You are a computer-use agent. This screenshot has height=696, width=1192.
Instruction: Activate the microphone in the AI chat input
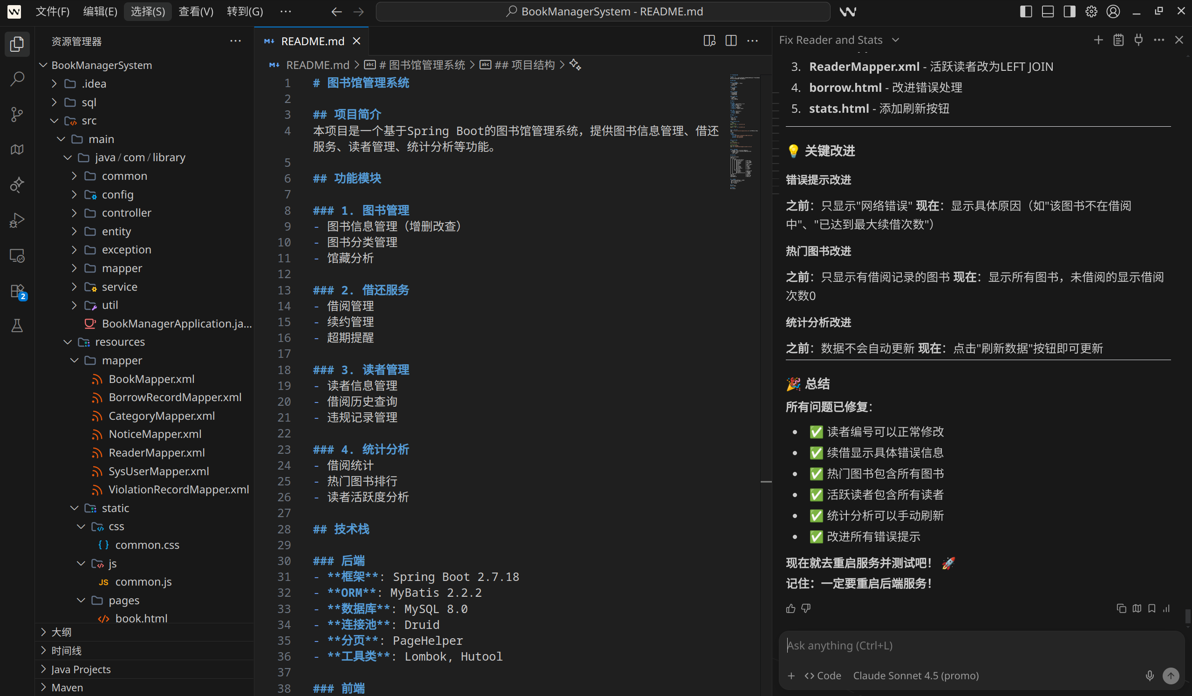[1151, 676]
